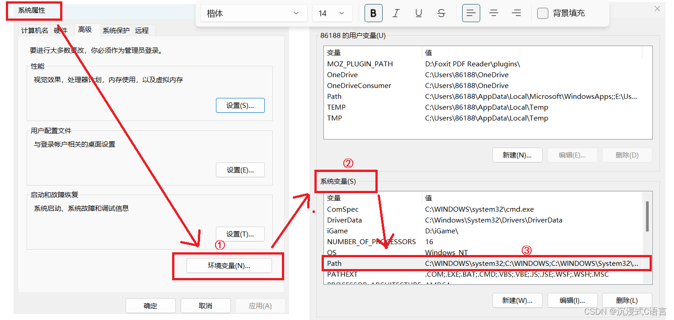Toggle italic formatting in floating toolbar
The height and width of the screenshot is (320, 674).
pyautogui.click(x=396, y=13)
